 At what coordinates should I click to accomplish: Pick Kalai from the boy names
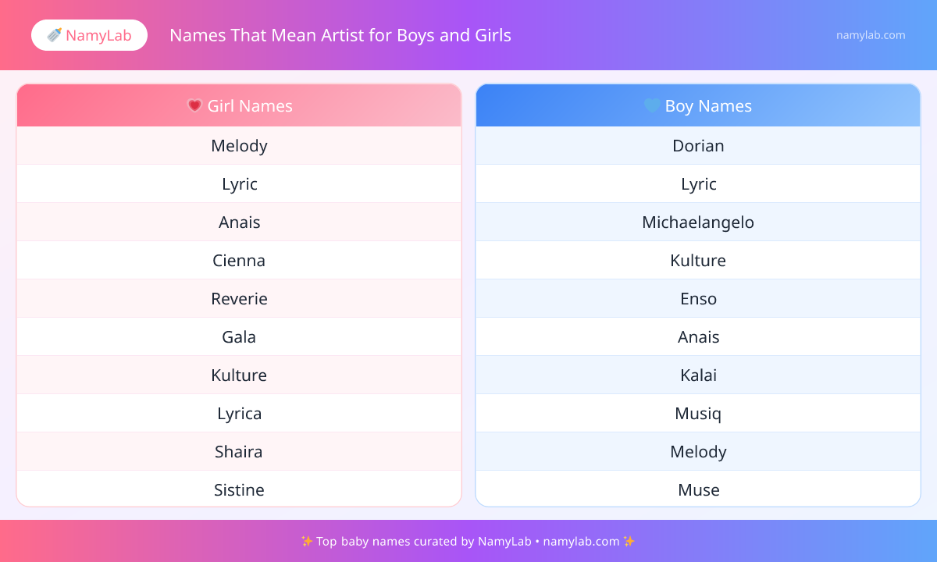(698, 375)
